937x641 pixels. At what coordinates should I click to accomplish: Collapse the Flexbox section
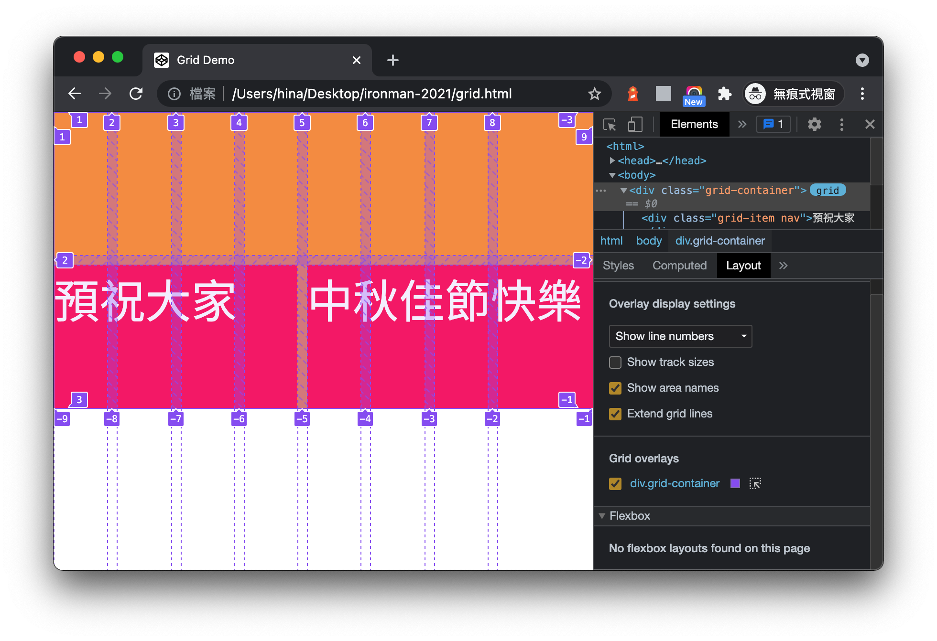602,516
